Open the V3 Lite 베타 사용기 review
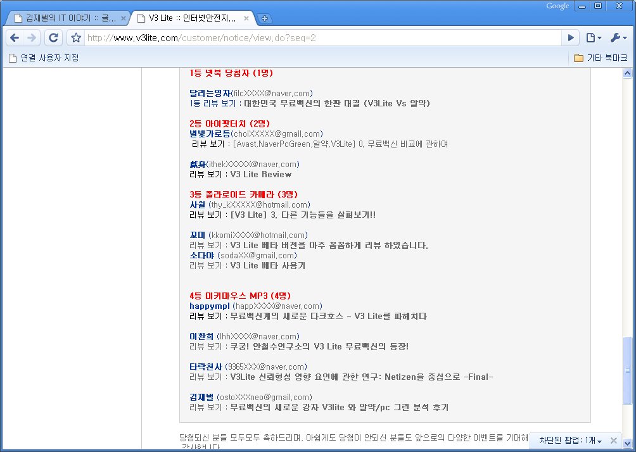The width and height of the screenshot is (636, 452). click(268, 265)
